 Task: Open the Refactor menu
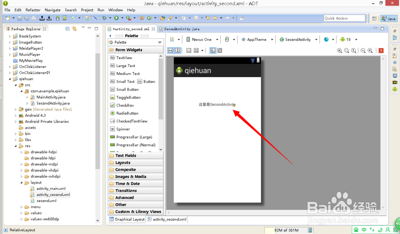point(33,10)
